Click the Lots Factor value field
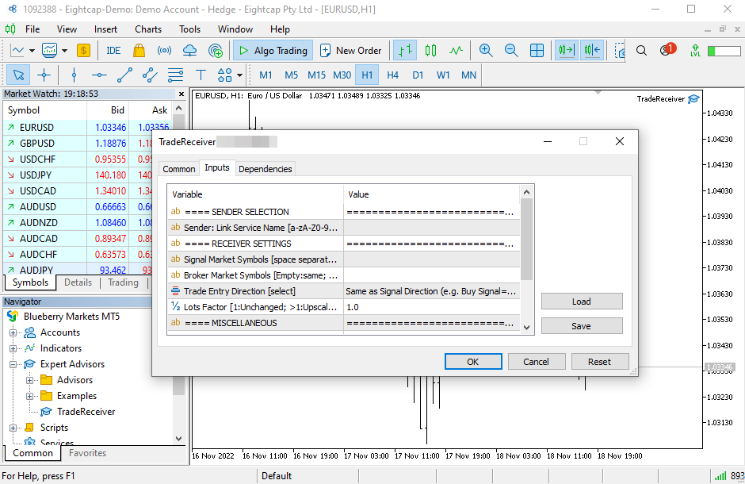 click(431, 307)
